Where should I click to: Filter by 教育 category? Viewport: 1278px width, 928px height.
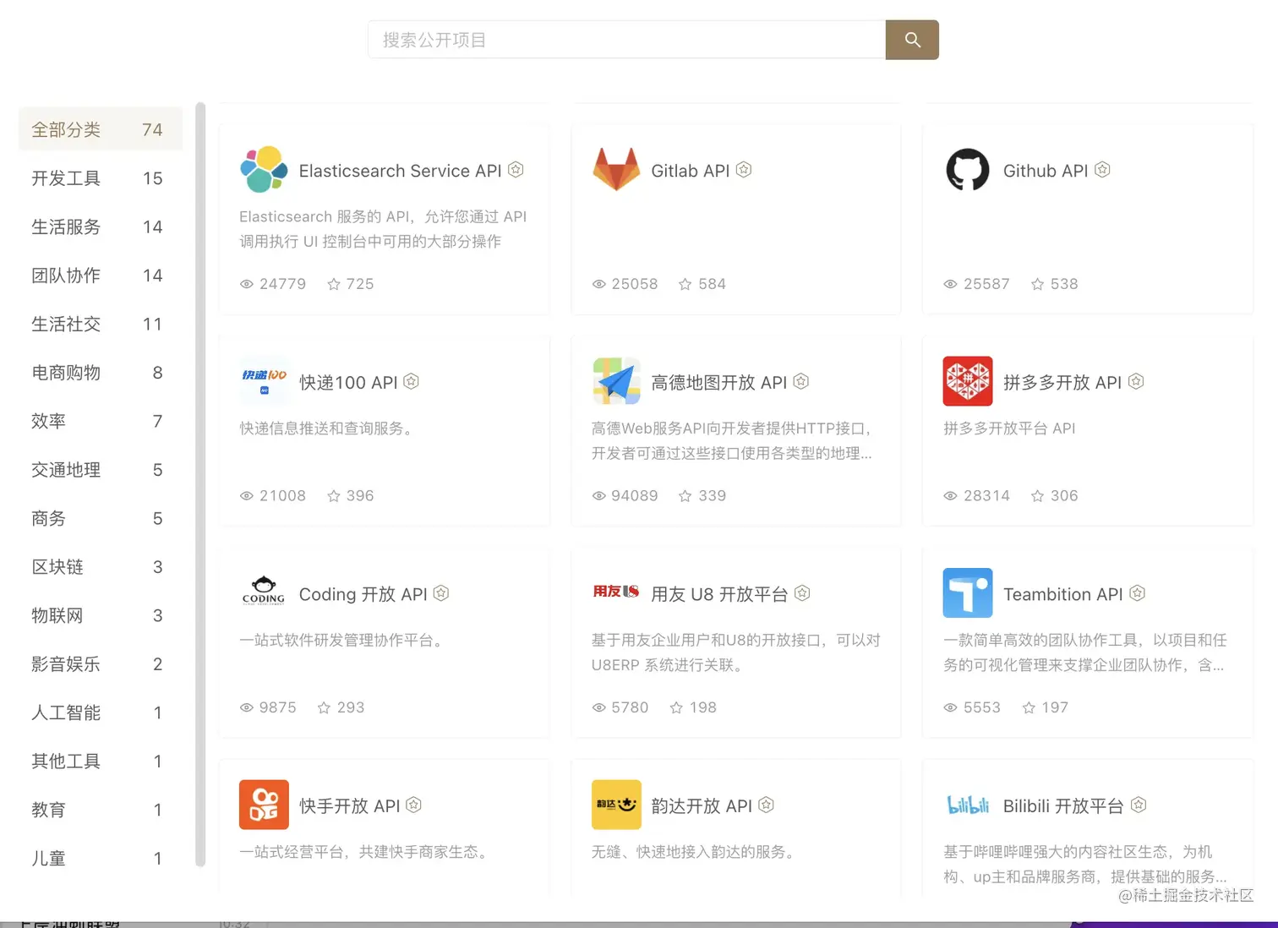(x=101, y=810)
